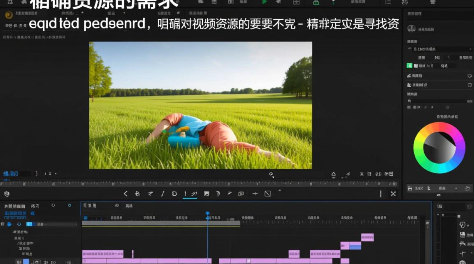Click the square with diagonal line icon
This screenshot has height=264, width=474.
[x=268, y=194]
